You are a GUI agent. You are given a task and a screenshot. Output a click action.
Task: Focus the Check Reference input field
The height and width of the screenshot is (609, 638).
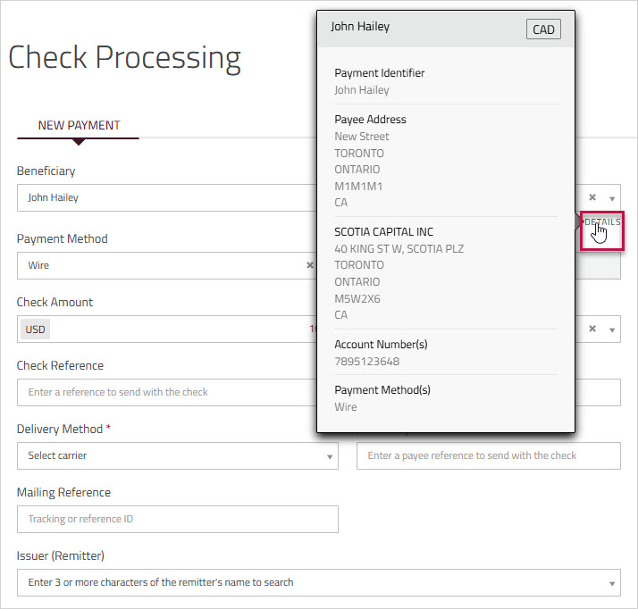coord(167,392)
